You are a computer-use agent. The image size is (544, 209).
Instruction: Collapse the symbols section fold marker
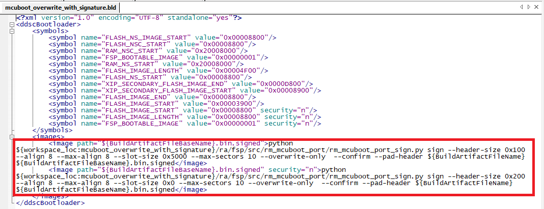point(12,31)
